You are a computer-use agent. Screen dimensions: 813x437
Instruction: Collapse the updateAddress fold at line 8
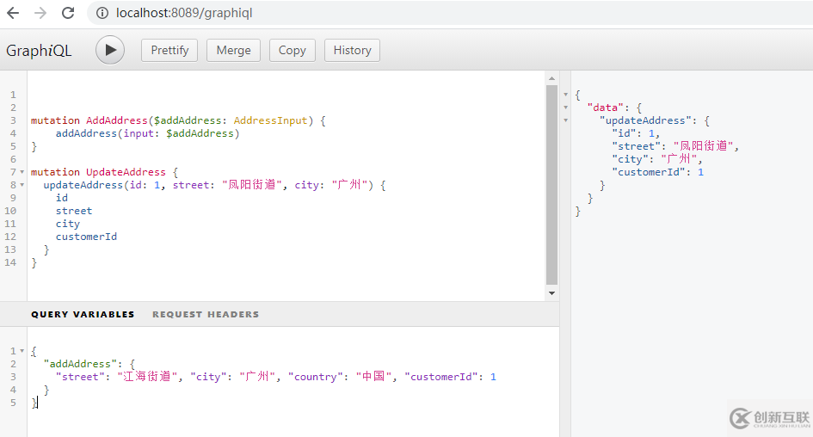click(x=22, y=185)
